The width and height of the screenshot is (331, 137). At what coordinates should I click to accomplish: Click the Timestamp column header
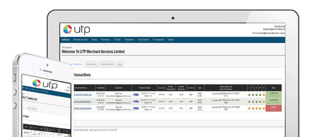101,88
